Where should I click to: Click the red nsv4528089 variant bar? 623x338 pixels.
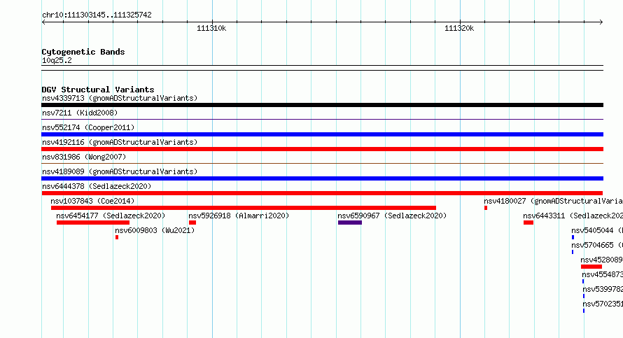click(x=591, y=267)
